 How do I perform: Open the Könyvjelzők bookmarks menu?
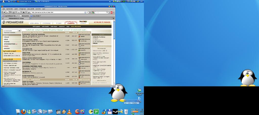tap(31, 9)
